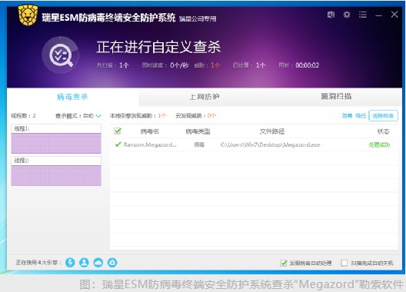Click the 正在使用4大引擎 label
This screenshot has height=292, width=406.
38,263
